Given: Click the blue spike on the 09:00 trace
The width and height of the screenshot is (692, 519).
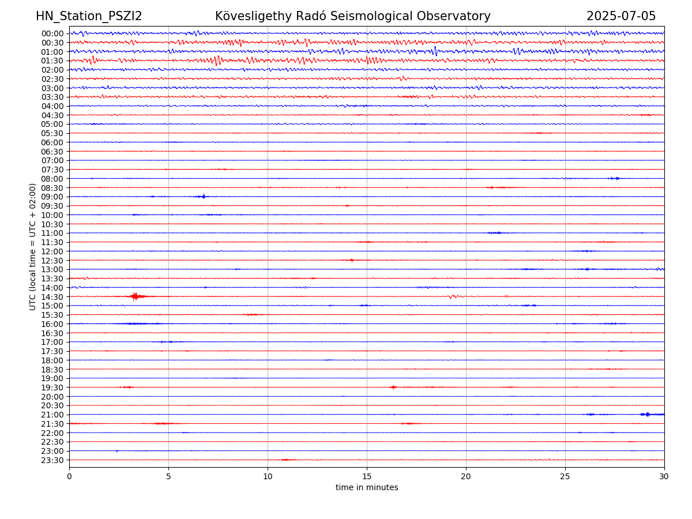Looking at the screenshot, I should click(x=203, y=197).
